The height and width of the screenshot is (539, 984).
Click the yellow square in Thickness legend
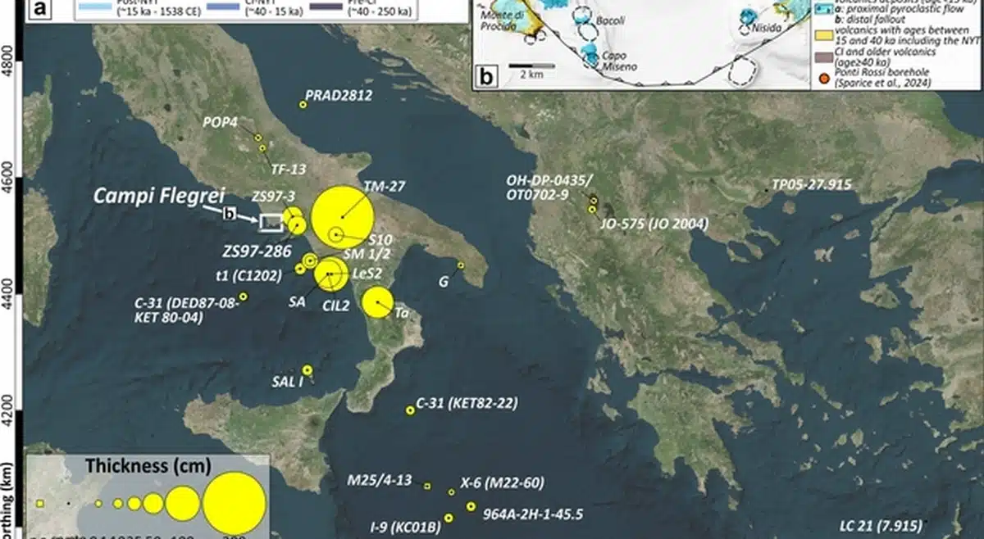point(39,503)
